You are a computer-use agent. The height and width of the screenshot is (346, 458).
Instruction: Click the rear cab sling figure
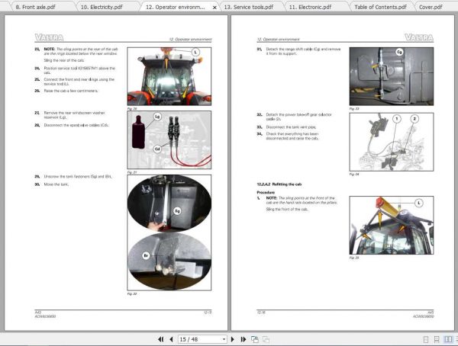(169, 76)
